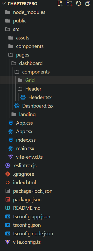The width and height of the screenshot is (93, 251).
Task: Click the Grid folder icon
Action: pos(20,80)
